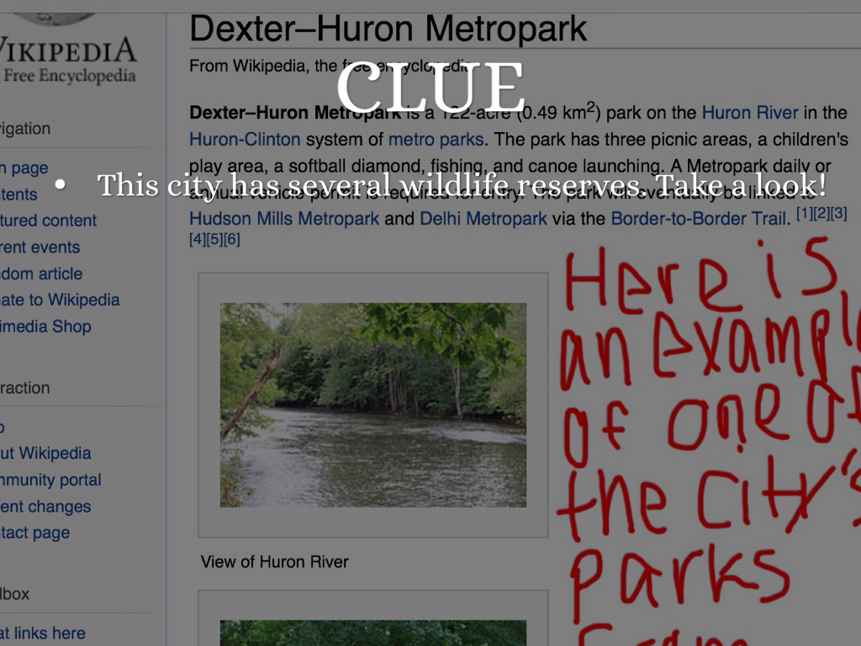861x646 pixels.
Task: Click the Wikipedia globe logo
Action: 55,19
